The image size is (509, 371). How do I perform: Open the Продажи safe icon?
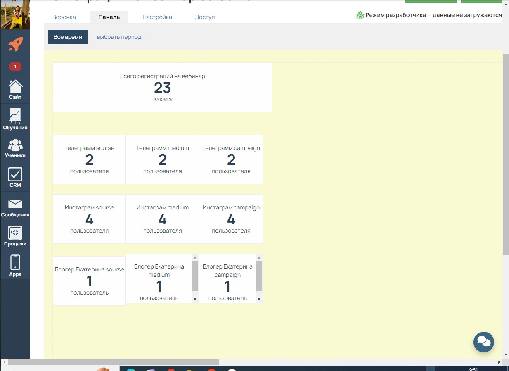tap(15, 233)
